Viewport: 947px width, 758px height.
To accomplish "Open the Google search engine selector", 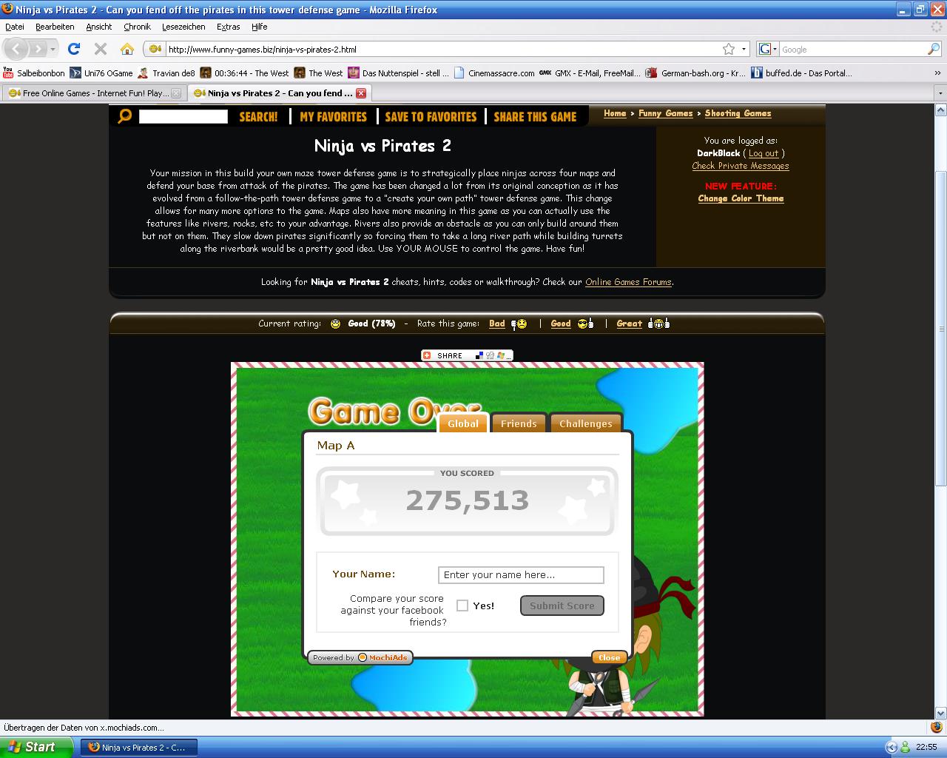I will click(768, 49).
